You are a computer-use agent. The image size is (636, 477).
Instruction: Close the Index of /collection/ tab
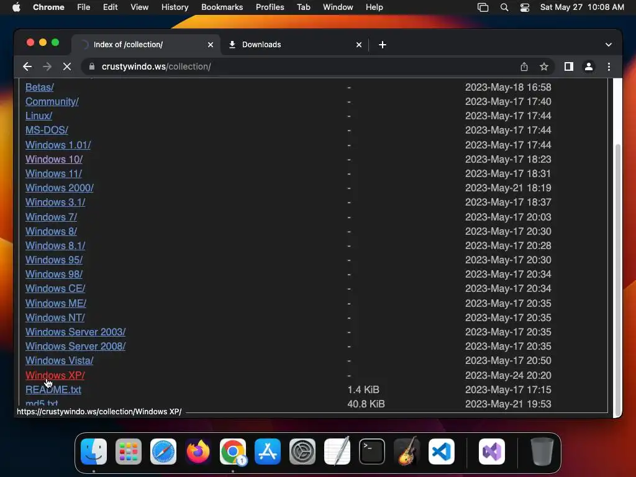click(211, 45)
